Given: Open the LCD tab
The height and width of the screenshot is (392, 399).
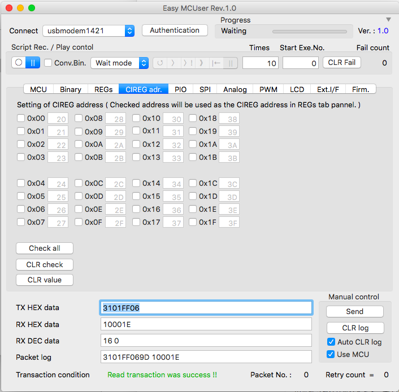Looking at the screenshot, I should [x=297, y=89].
